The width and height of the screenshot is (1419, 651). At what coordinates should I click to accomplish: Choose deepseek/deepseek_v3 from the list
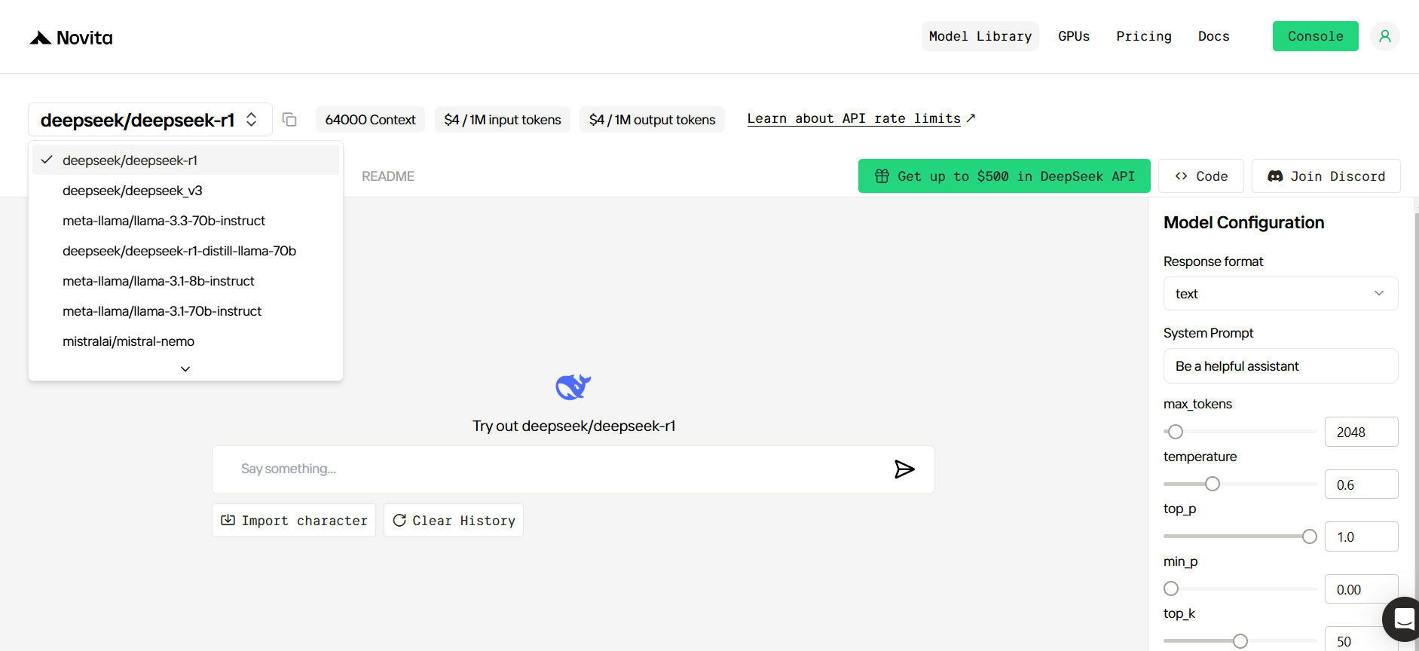click(x=185, y=191)
